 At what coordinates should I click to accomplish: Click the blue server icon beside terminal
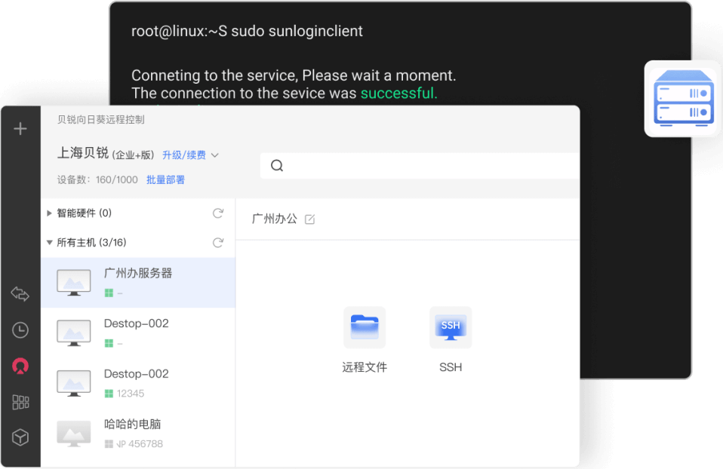[x=682, y=98]
